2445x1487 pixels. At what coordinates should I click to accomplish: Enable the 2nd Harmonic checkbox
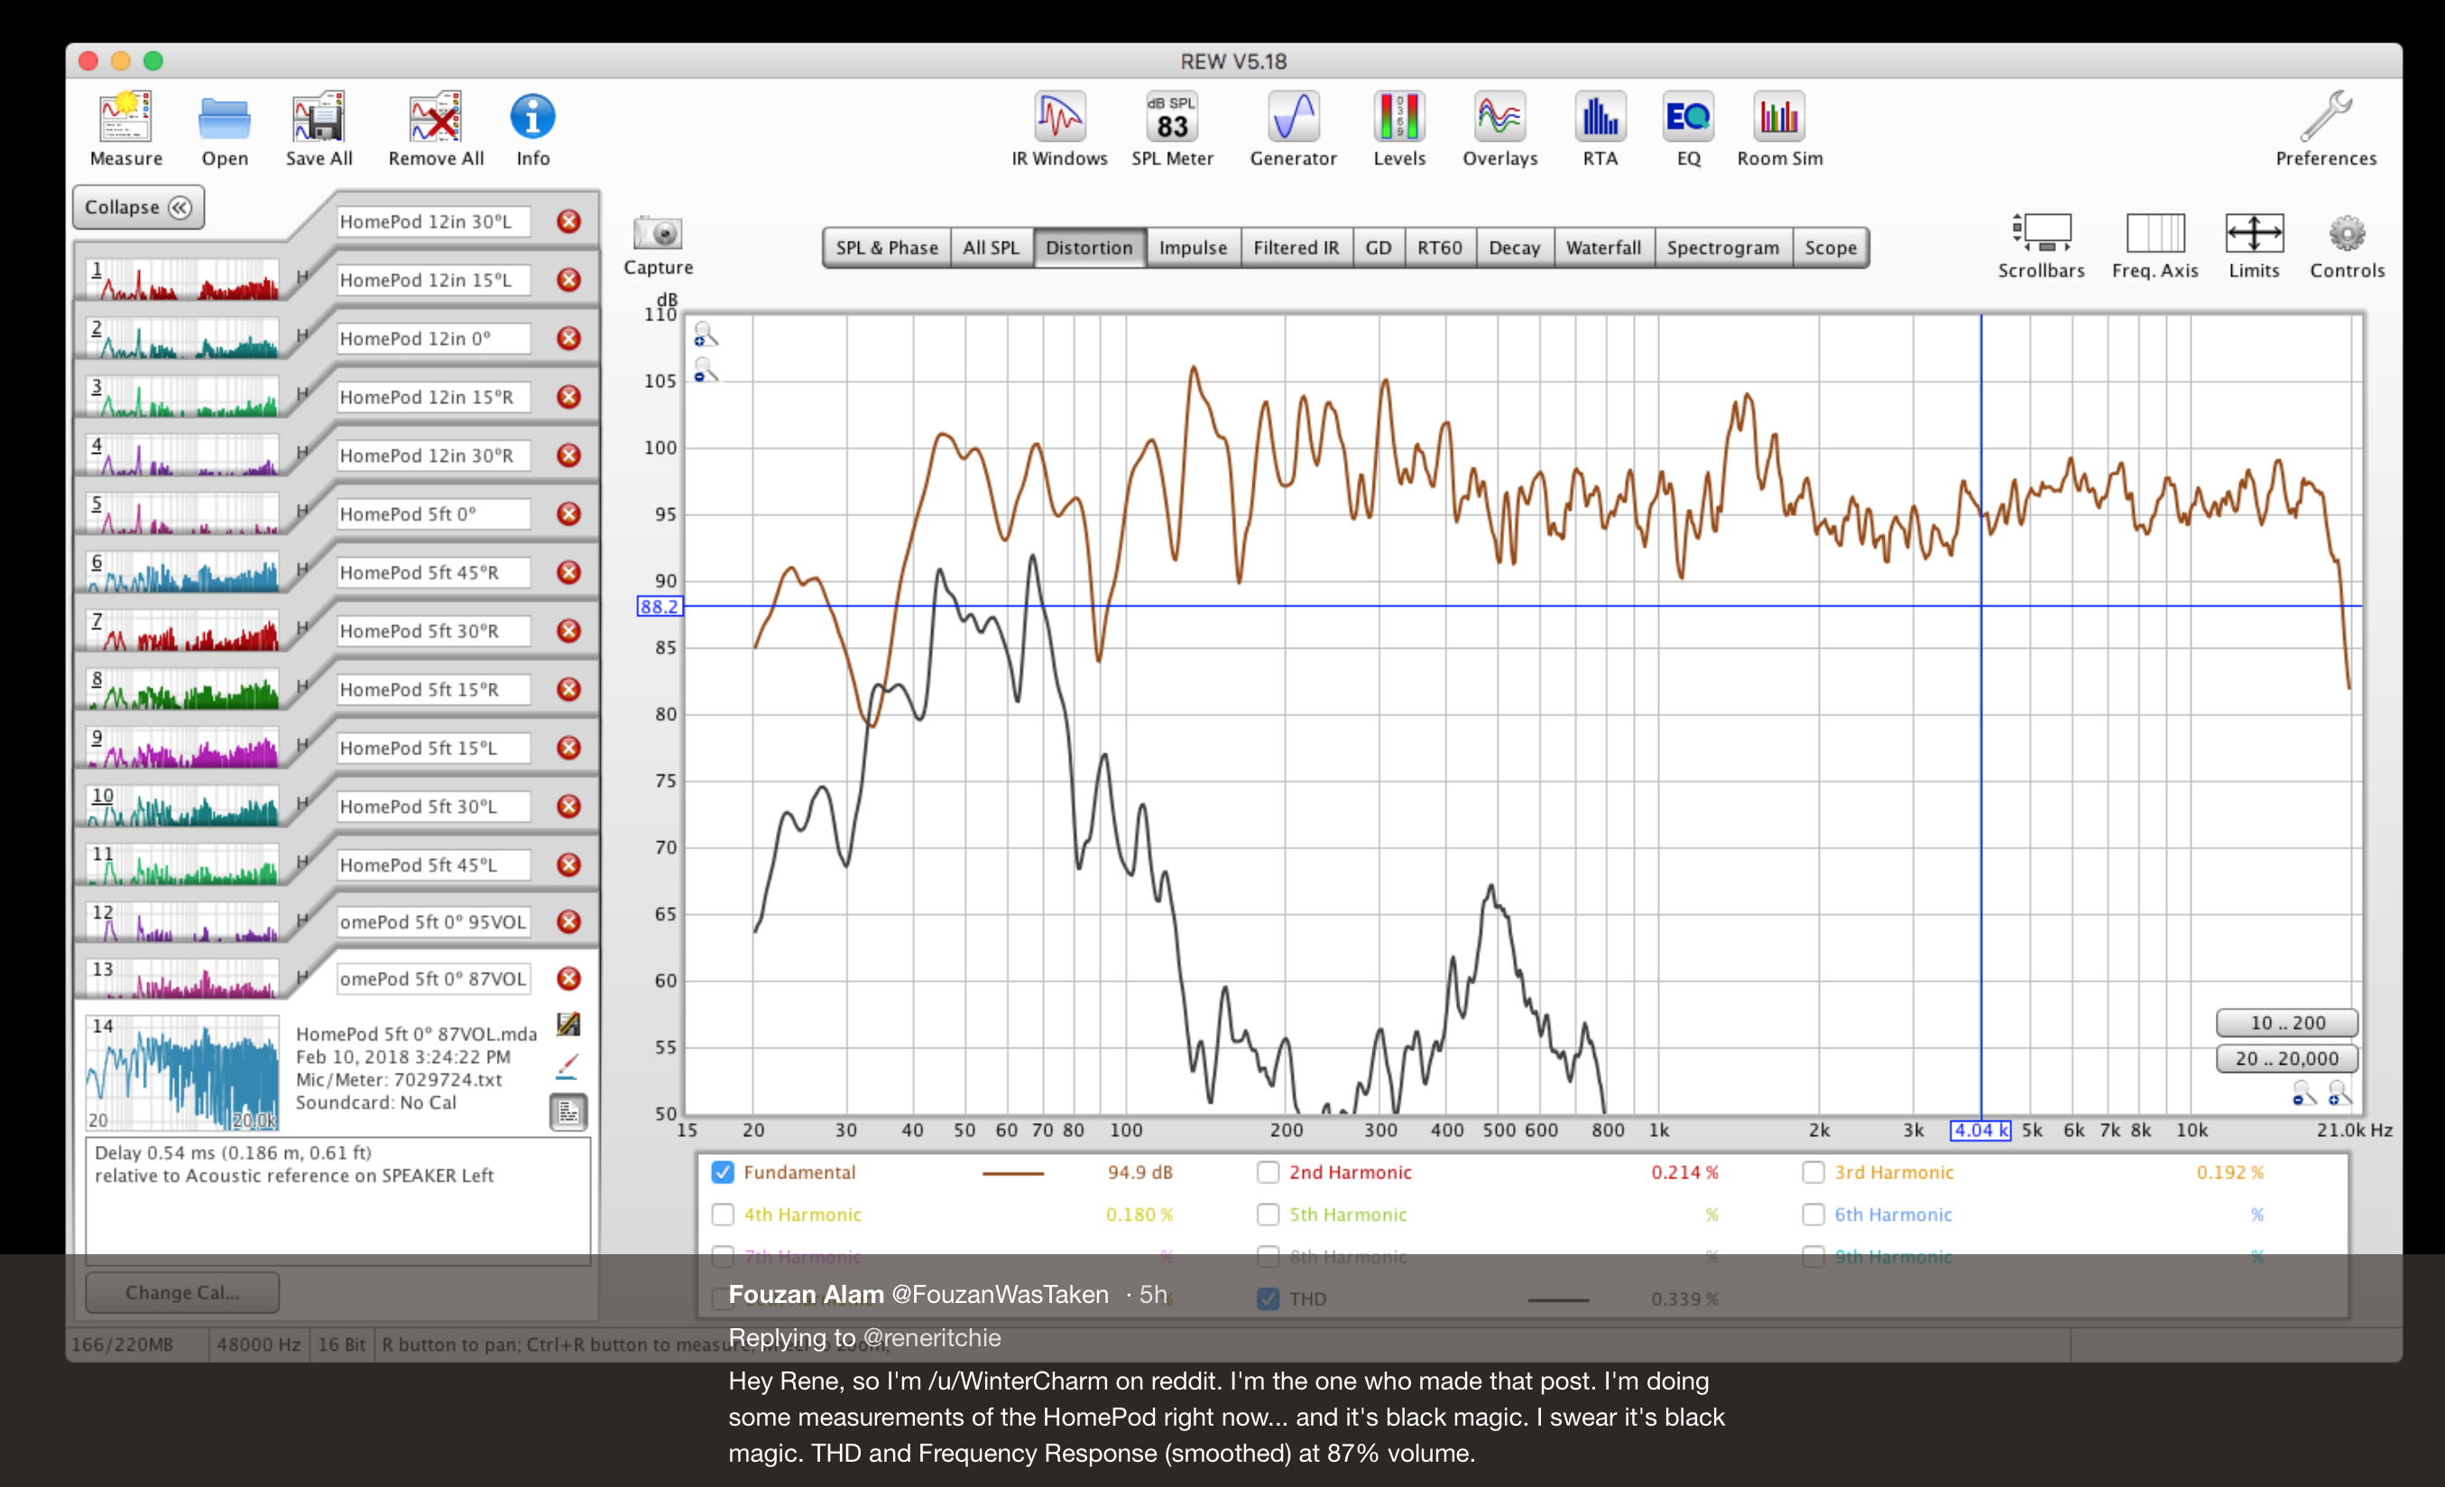click(x=1267, y=1172)
